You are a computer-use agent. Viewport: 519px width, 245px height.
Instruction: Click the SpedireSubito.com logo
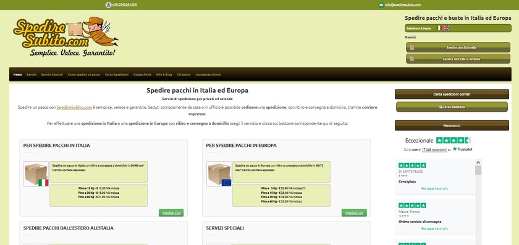pyautogui.click(x=65, y=36)
